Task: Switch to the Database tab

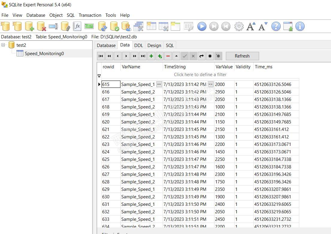Action: (x=106, y=46)
